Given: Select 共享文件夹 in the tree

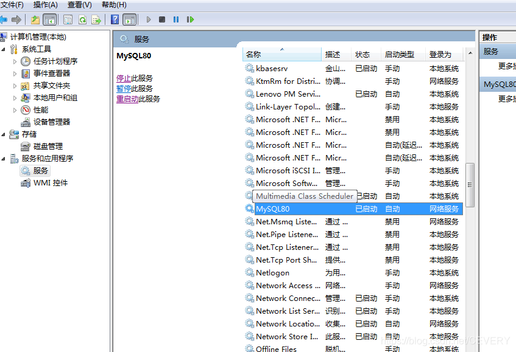Looking at the screenshot, I should [x=52, y=85].
